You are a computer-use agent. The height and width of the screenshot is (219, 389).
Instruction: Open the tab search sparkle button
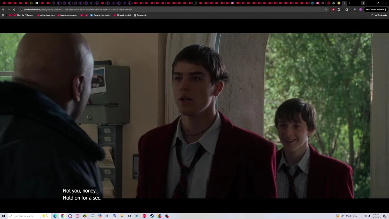363,3
